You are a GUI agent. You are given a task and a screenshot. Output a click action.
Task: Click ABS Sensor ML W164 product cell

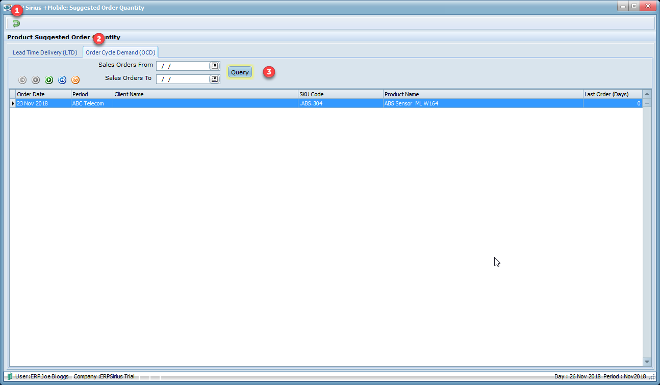point(484,103)
